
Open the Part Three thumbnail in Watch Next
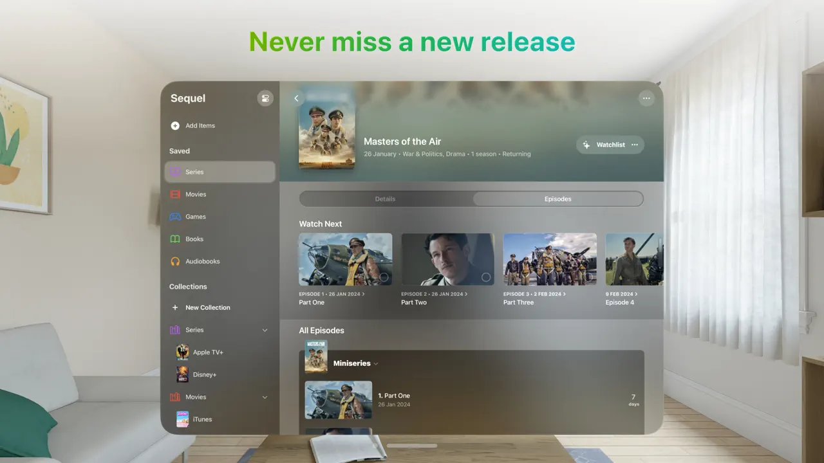[550, 259]
